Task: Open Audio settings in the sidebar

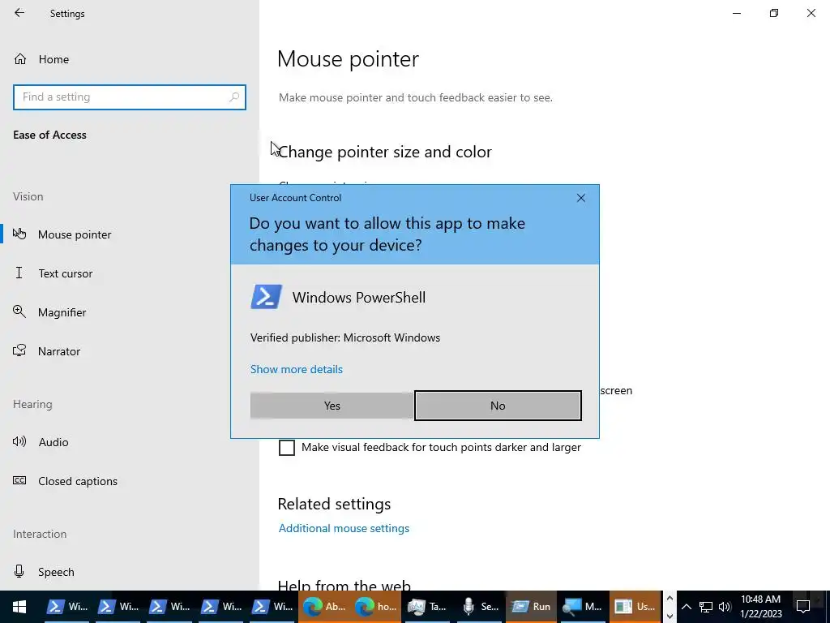Action: (x=53, y=442)
